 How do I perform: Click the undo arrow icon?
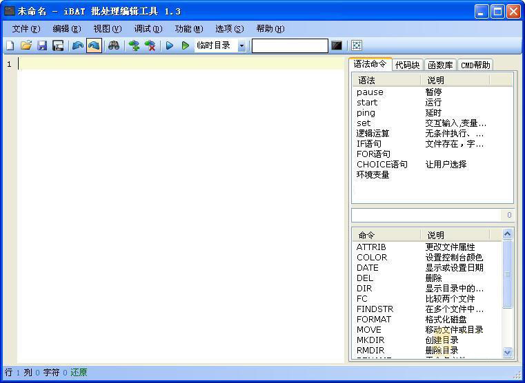77,45
